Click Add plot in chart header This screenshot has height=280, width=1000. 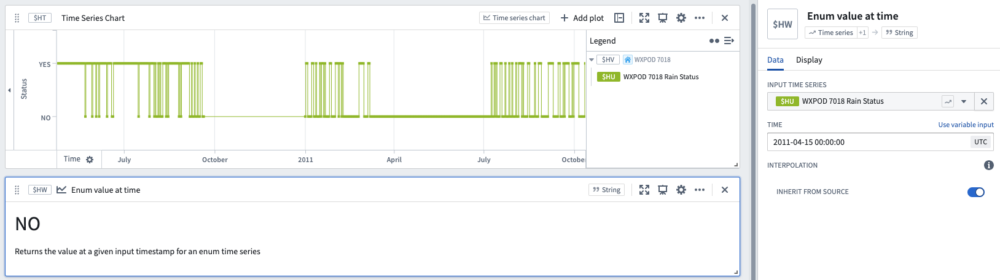(582, 18)
